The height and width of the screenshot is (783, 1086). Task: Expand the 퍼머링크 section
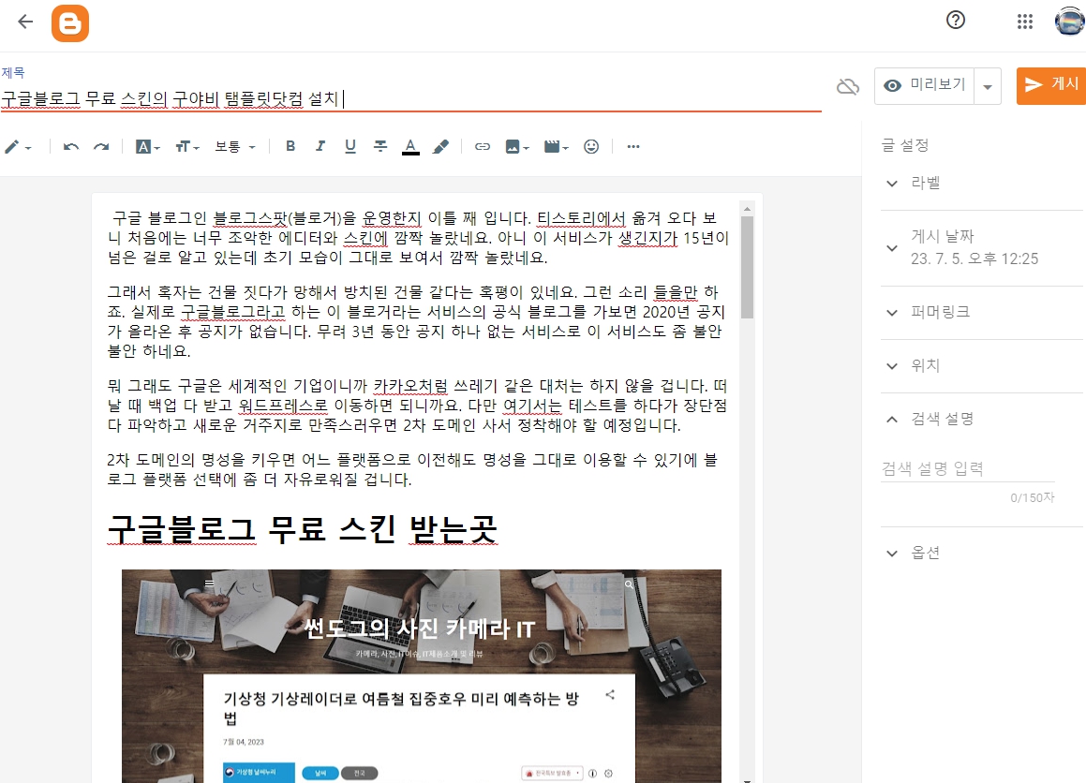(x=981, y=312)
